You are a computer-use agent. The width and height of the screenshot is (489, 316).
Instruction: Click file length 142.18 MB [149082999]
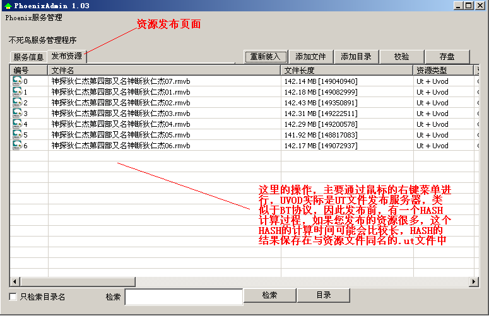click(321, 92)
